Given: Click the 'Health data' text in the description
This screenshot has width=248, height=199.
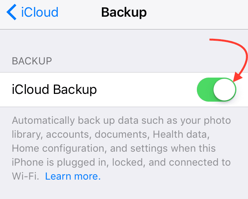Looking at the screenshot, I should (181, 134).
